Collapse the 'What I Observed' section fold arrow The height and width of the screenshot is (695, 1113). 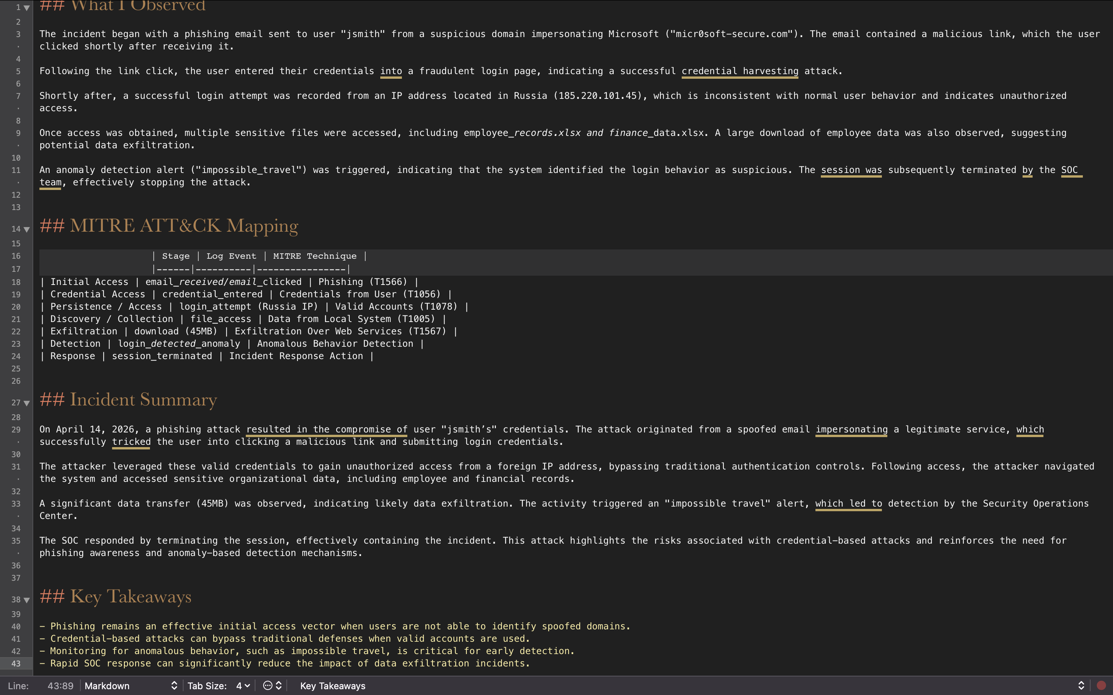click(27, 8)
